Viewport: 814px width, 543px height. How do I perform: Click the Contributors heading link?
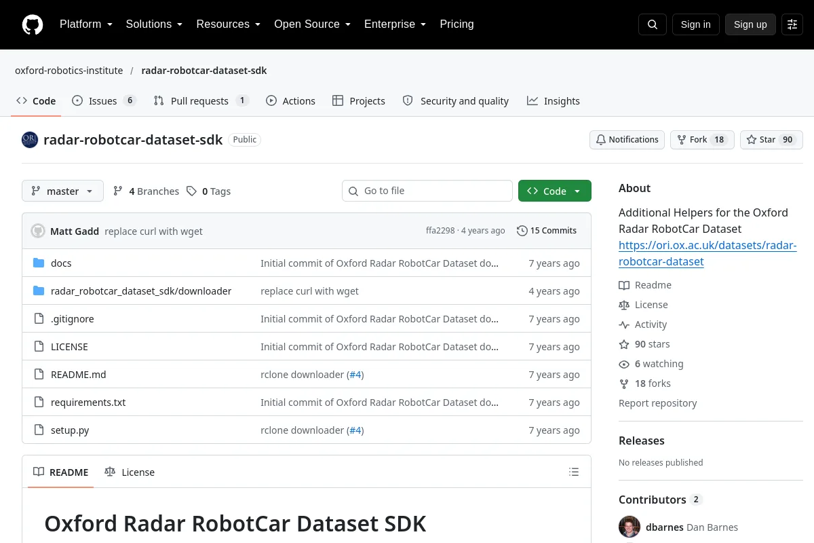[660, 500]
